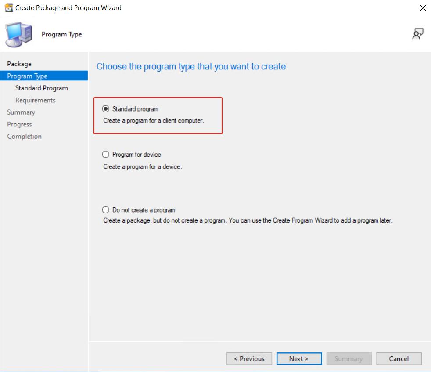The height and width of the screenshot is (372, 431).
Task: Select Program Type step in sidebar
Action: 27,76
